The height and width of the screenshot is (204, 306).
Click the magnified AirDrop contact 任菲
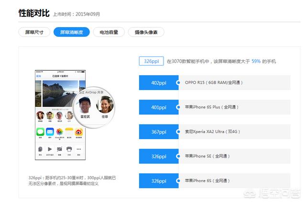pos(105,107)
